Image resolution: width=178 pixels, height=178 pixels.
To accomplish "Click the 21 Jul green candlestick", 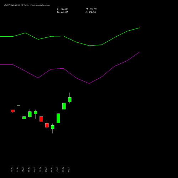I will [x=36, y=112].
